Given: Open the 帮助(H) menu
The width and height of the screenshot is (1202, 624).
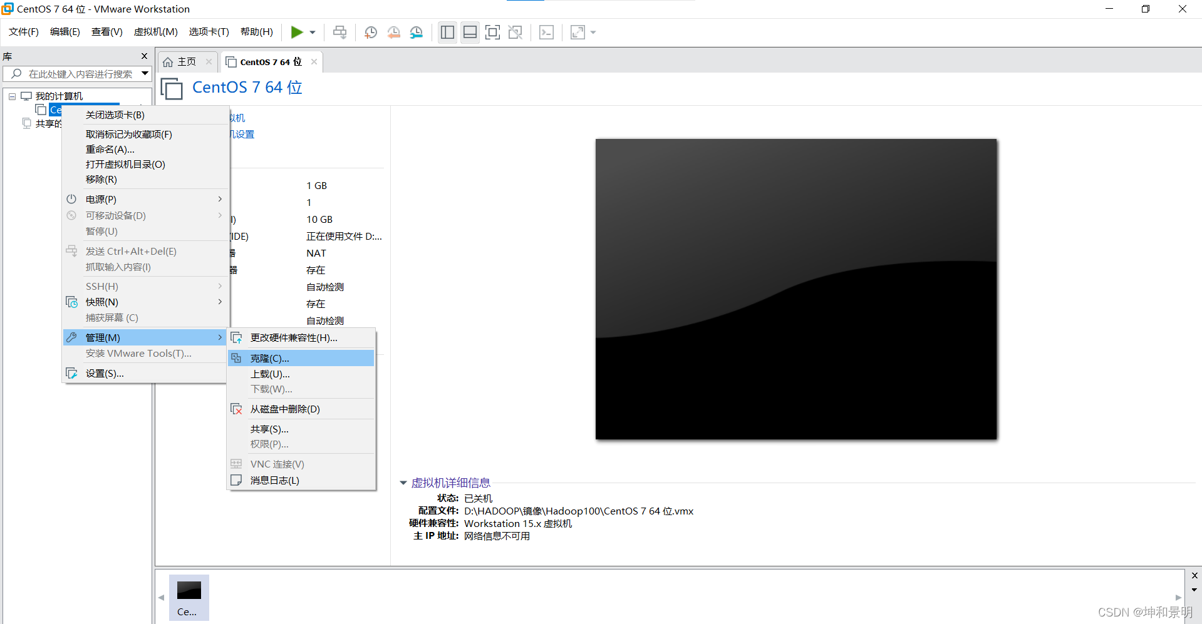Looking at the screenshot, I should point(257,32).
